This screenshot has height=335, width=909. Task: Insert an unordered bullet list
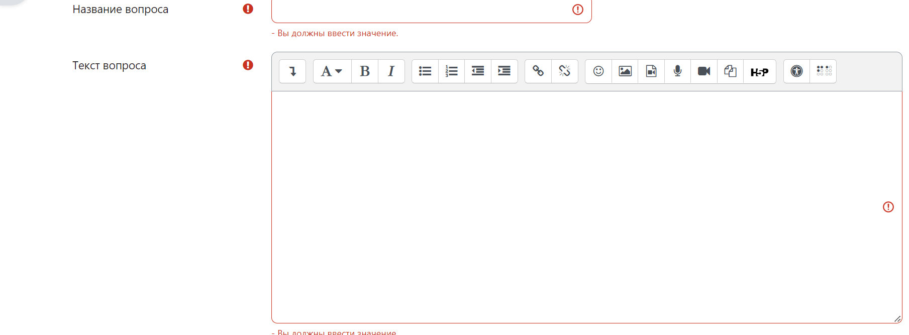click(425, 71)
